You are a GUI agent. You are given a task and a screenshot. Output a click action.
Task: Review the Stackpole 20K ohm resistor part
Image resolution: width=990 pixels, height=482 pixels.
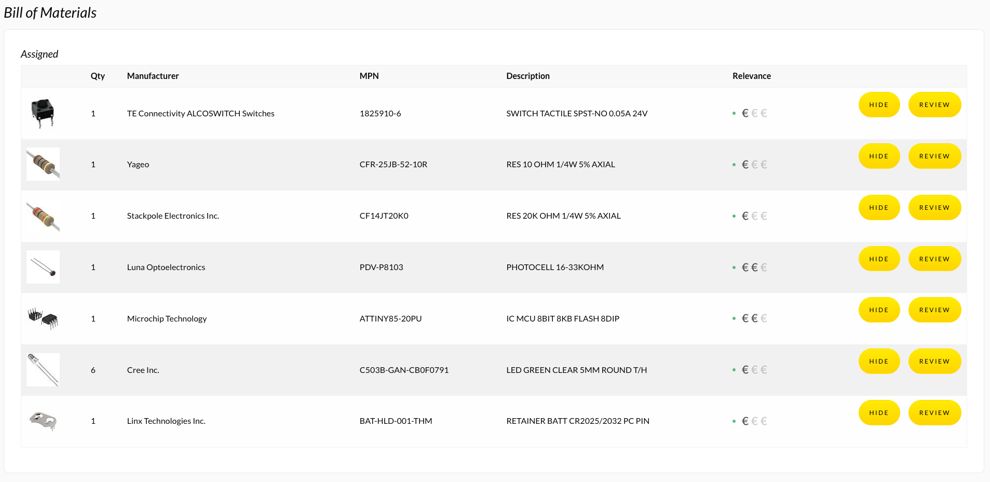[x=934, y=207]
